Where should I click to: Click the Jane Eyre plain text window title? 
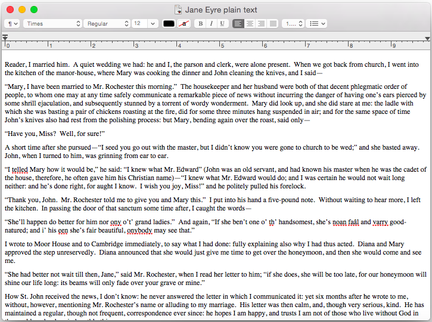(221, 10)
